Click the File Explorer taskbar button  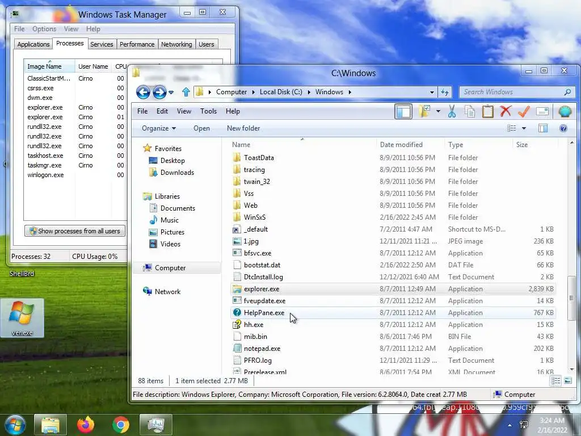(x=50, y=425)
